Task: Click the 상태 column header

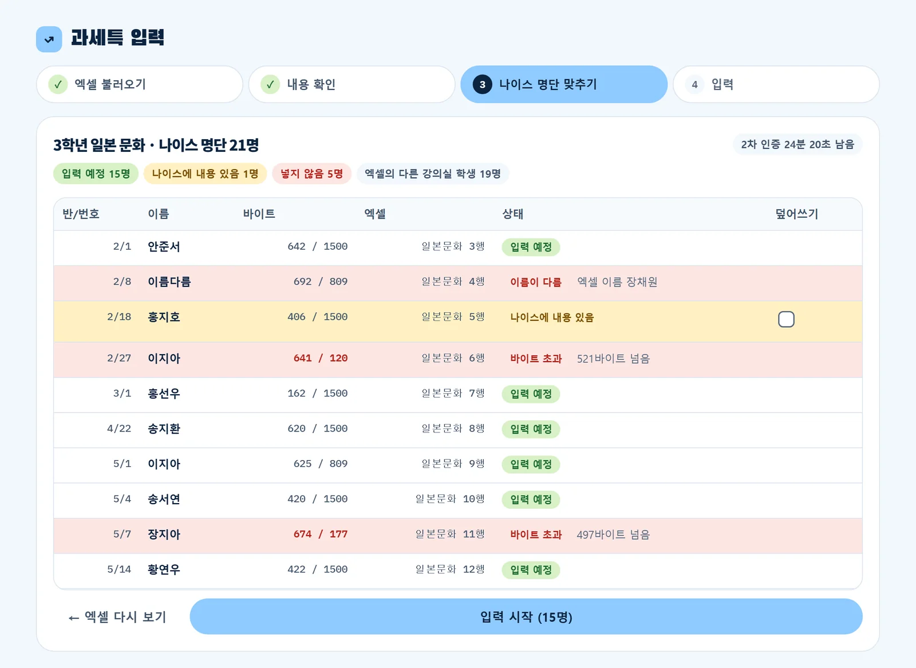Action: pos(512,214)
